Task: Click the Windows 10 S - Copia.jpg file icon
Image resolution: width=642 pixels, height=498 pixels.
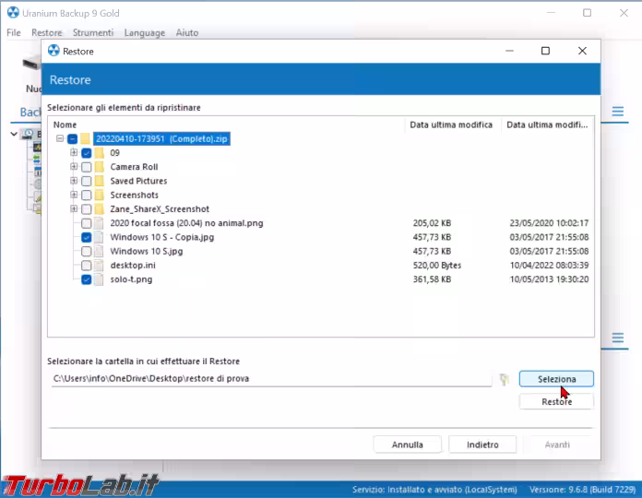Action: tap(99, 237)
